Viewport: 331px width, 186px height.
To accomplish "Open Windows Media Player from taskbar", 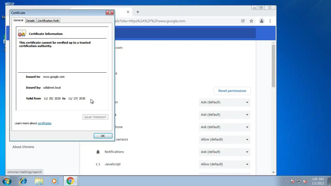I will 55,181.
